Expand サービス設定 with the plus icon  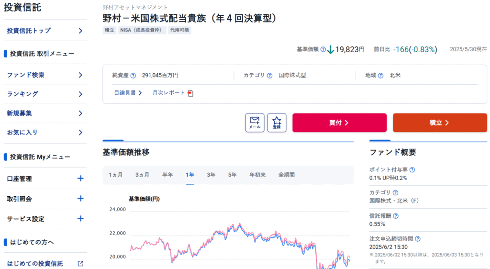(80, 218)
